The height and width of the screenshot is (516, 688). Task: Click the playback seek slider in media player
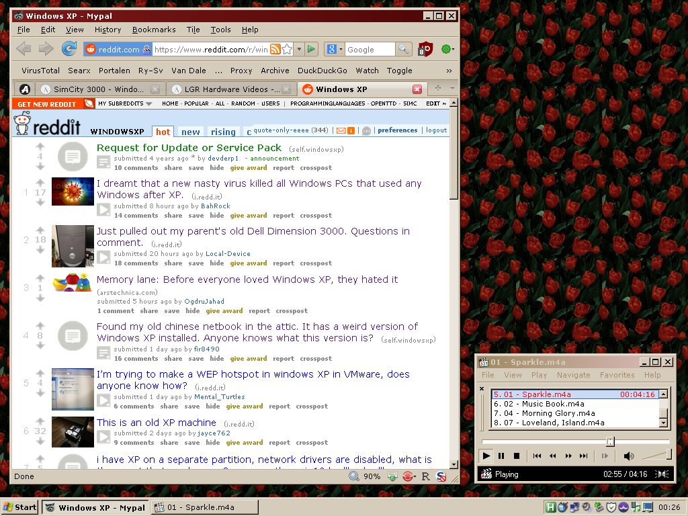pyautogui.click(x=610, y=442)
